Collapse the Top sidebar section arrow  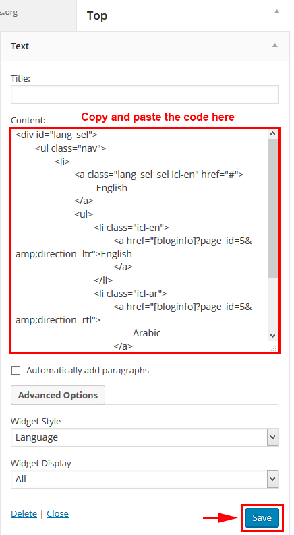(x=277, y=11)
